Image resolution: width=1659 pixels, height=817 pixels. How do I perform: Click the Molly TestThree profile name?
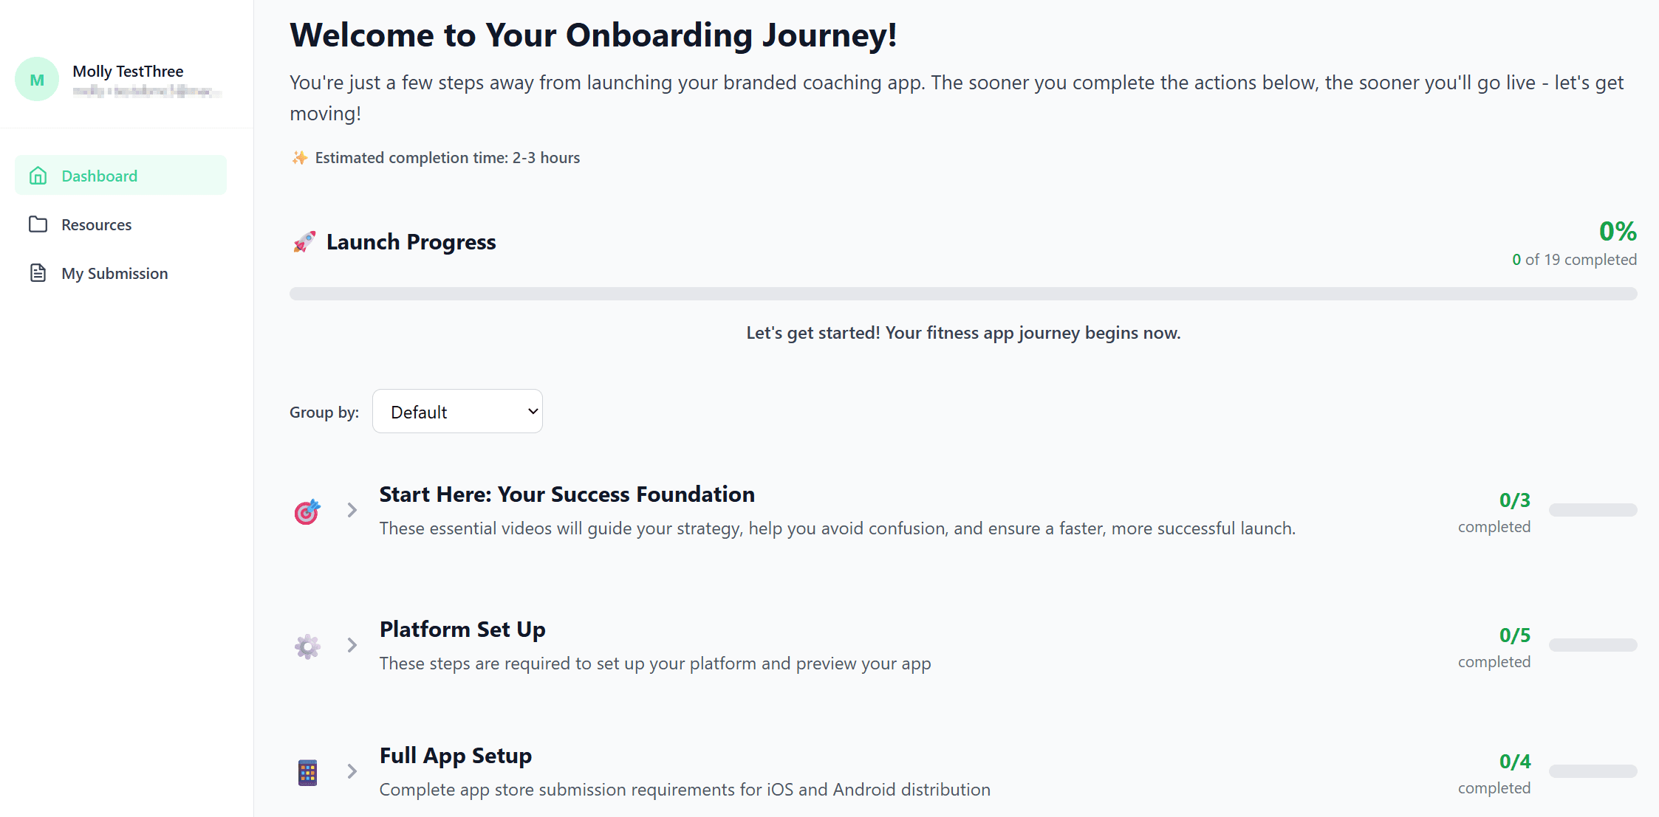(x=128, y=71)
